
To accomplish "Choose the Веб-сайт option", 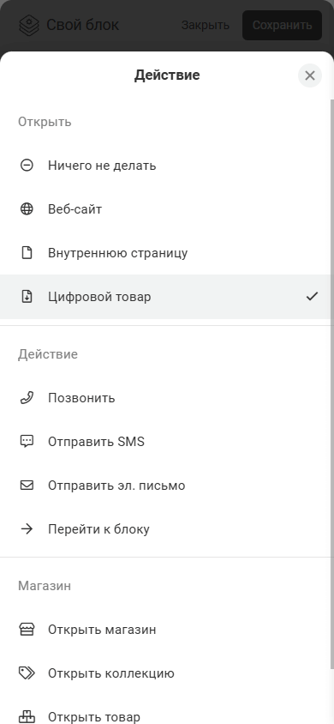I will click(x=166, y=209).
